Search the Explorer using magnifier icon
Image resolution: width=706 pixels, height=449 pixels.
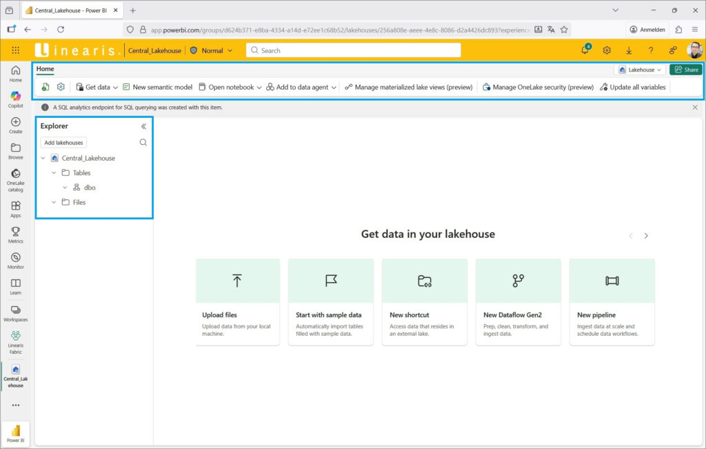pyautogui.click(x=143, y=143)
